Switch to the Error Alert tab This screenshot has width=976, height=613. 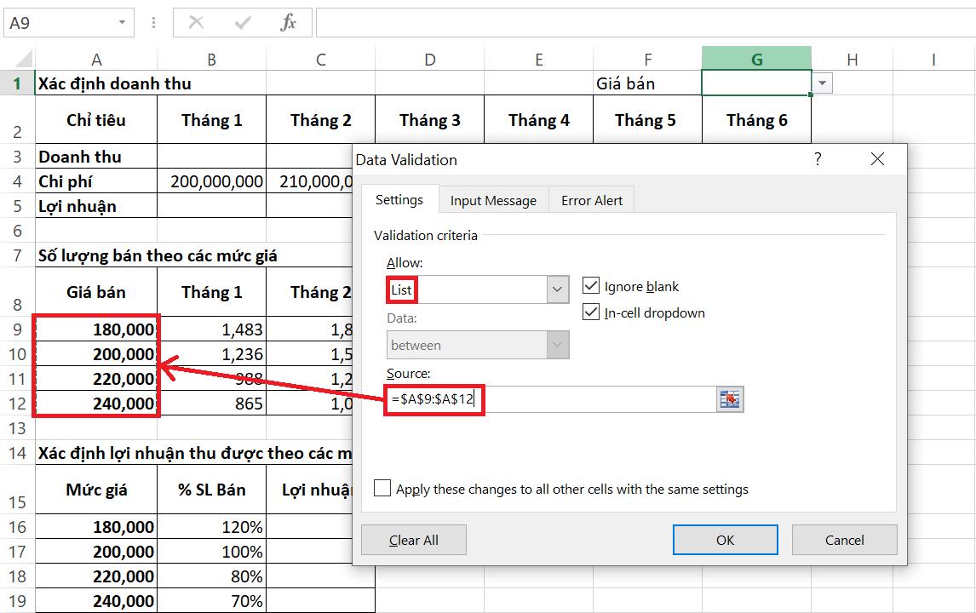(x=591, y=199)
